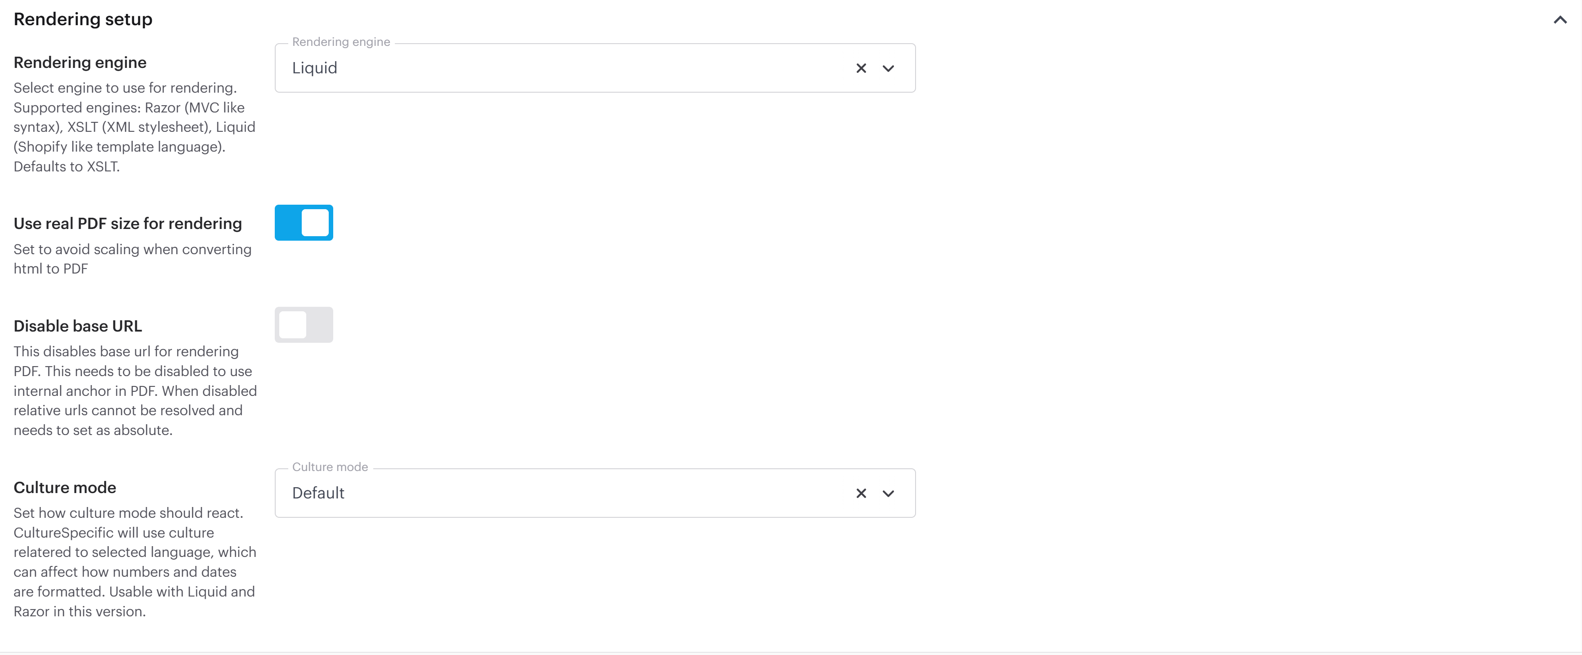Image resolution: width=1582 pixels, height=655 pixels.
Task: Click the avoid scaling description text
Action: (x=132, y=259)
